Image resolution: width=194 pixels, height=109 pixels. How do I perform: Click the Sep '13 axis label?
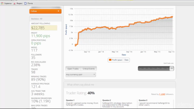point(87,52)
